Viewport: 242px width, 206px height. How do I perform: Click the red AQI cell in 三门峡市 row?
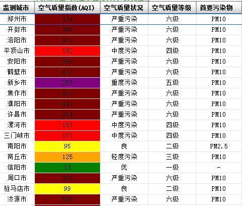[x=67, y=136]
